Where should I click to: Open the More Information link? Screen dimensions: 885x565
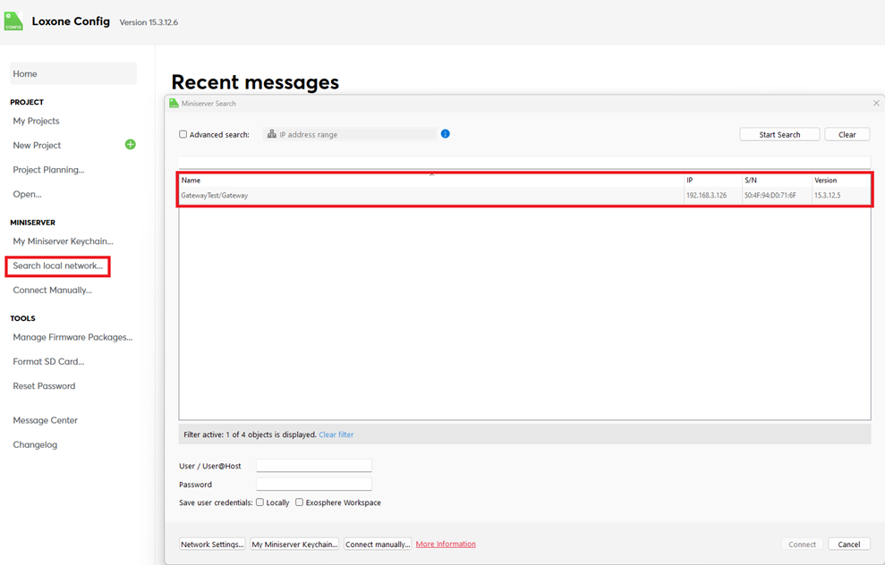click(446, 544)
